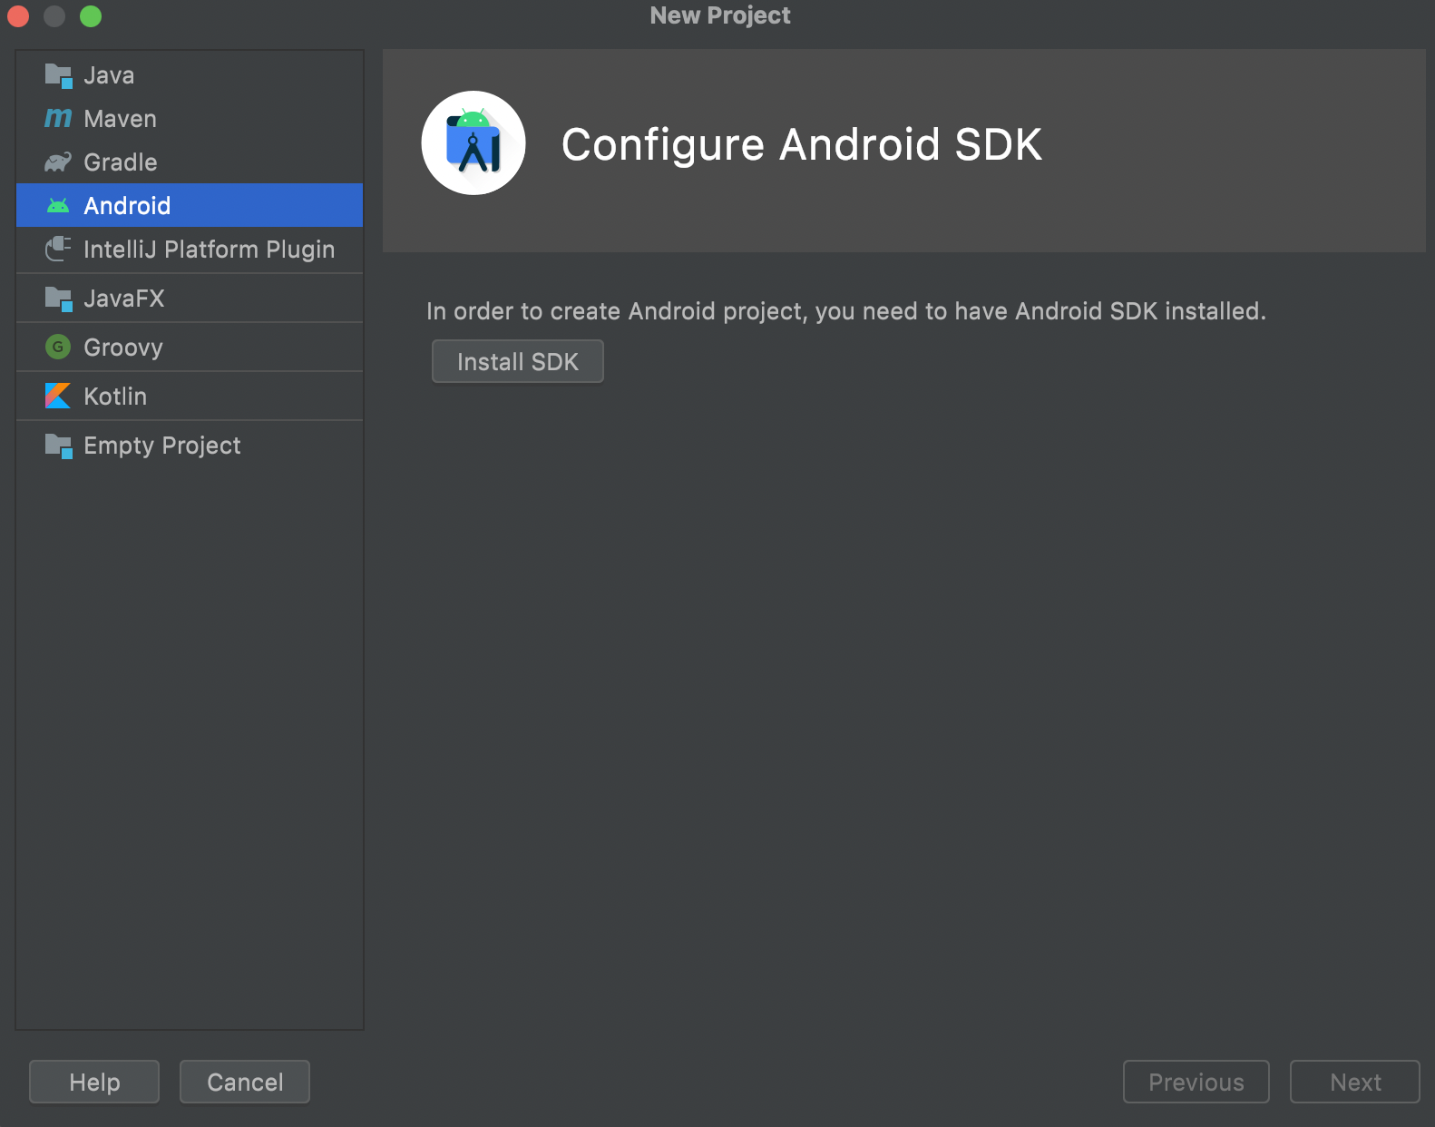Click the Previous button
This screenshot has height=1127, width=1435.
(x=1196, y=1082)
